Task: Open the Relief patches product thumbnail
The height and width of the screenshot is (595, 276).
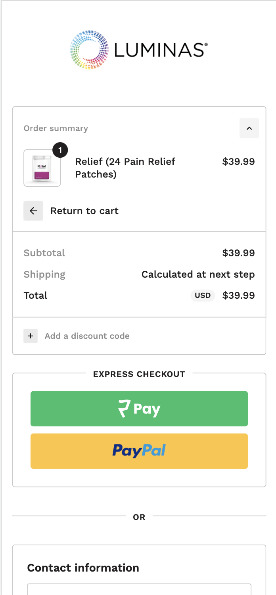Action: pyautogui.click(x=42, y=168)
